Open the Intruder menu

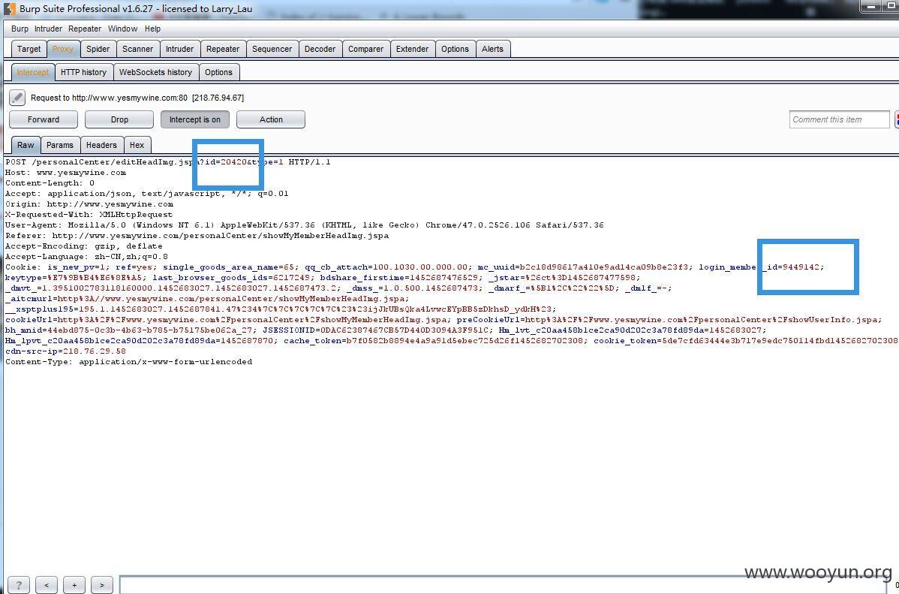[x=48, y=29]
